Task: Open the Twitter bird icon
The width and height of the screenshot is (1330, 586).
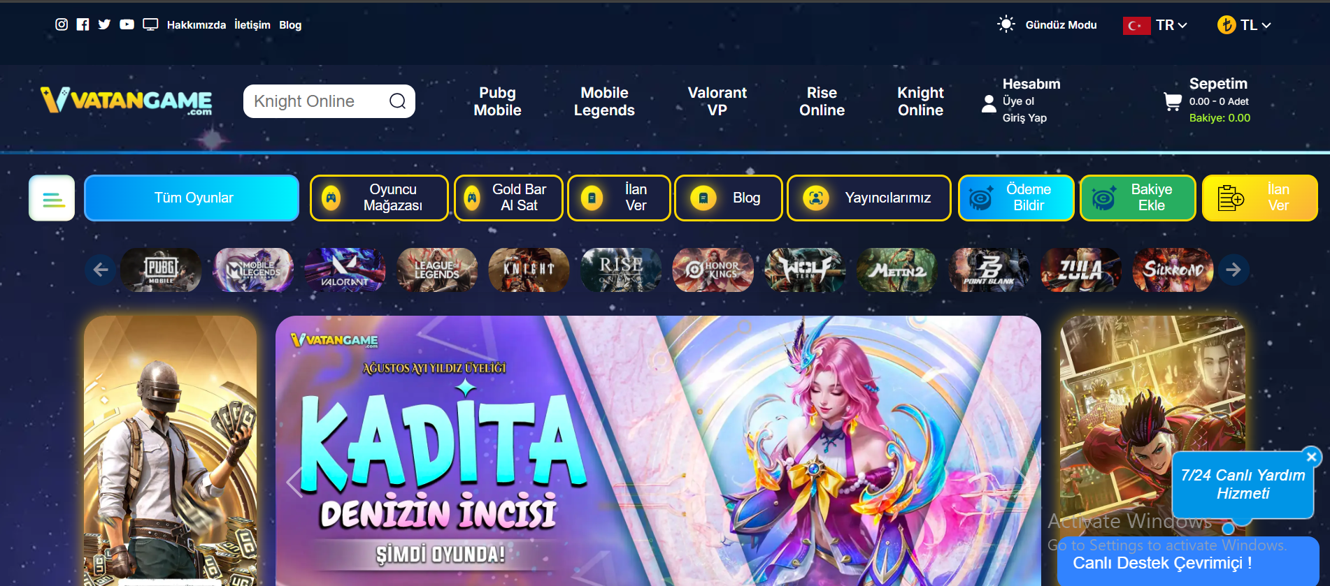Action: (x=104, y=24)
